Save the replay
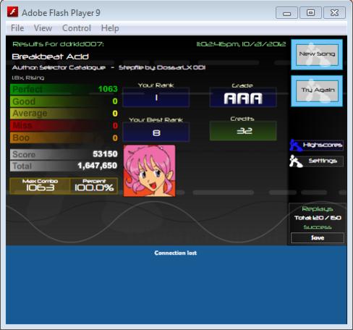The height and width of the screenshot is (330, 353). (x=318, y=238)
